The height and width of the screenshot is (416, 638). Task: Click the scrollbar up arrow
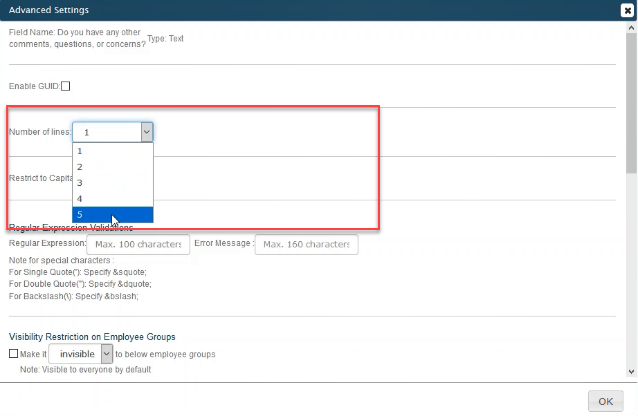pos(631,28)
